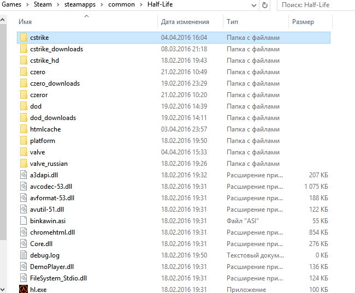Screen dimensions: 355x293
Task: Click the cstrike folder icon
Action: pyautogui.click(x=23, y=38)
